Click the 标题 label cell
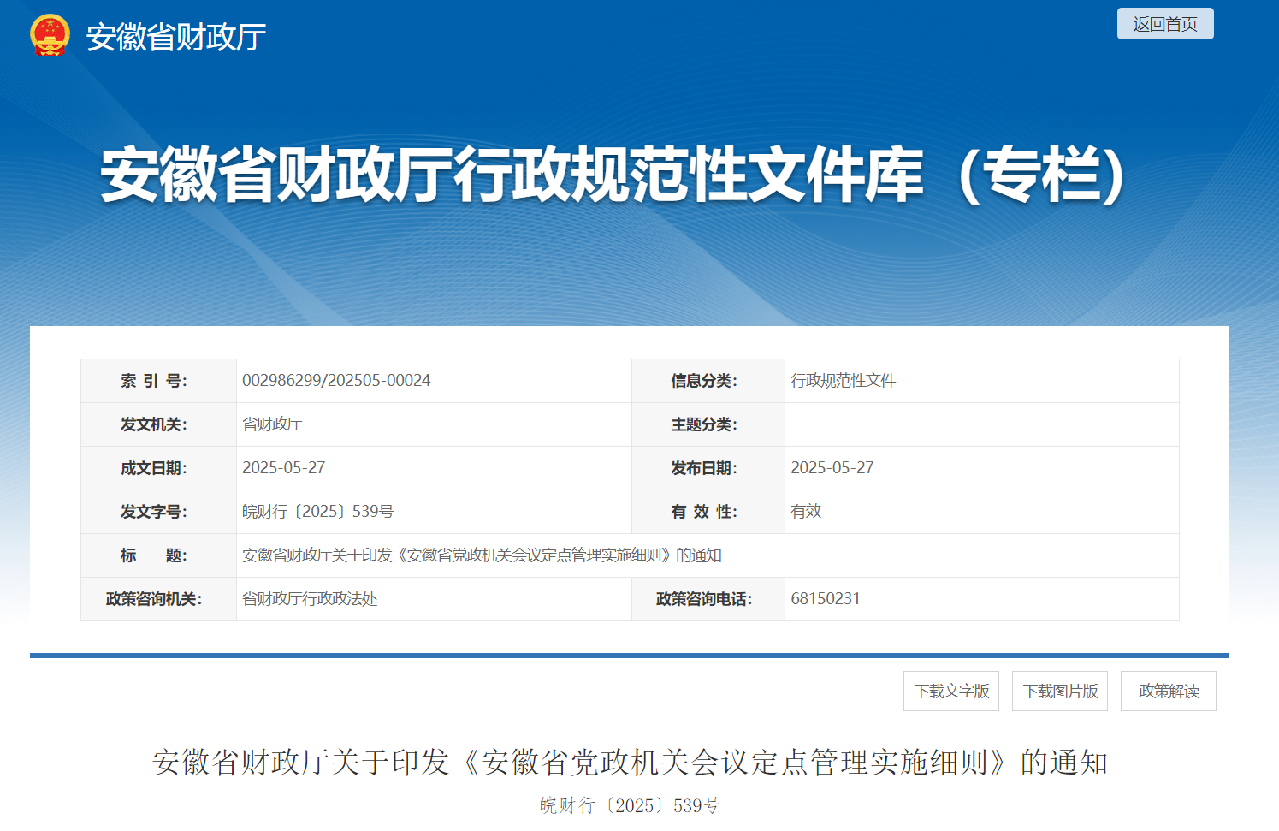The height and width of the screenshot is (831, 1279). pyautogui.click(x=158, y=555)
